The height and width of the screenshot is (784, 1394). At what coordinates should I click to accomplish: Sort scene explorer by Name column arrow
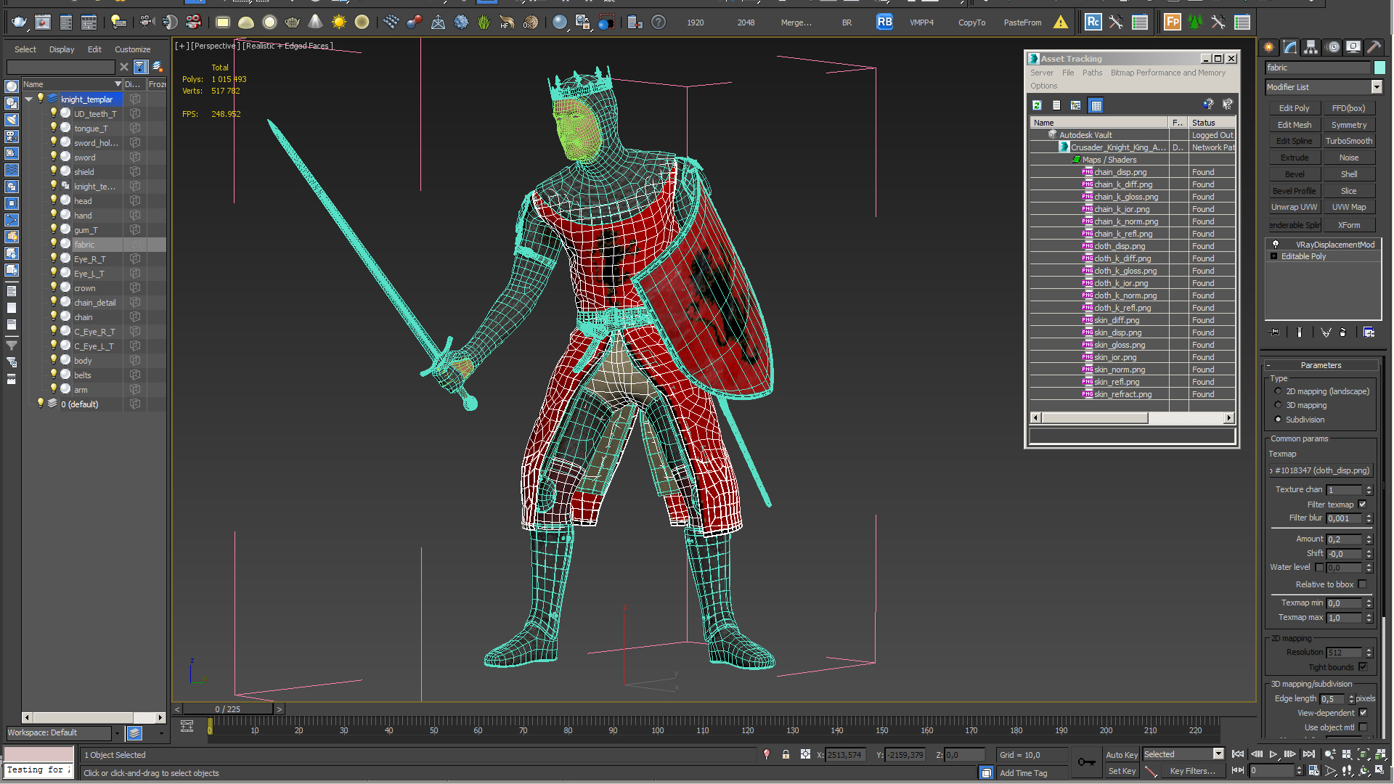[118, 84]
